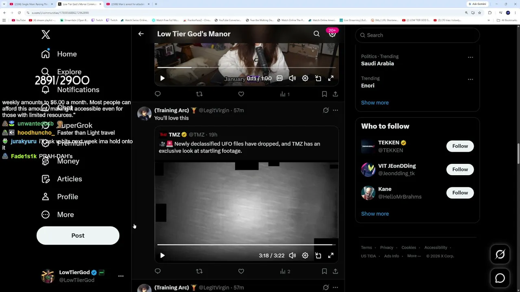This screenshot has width=520, height=292.
Task: Show more trending topics
Action: [x=375, y=103]
